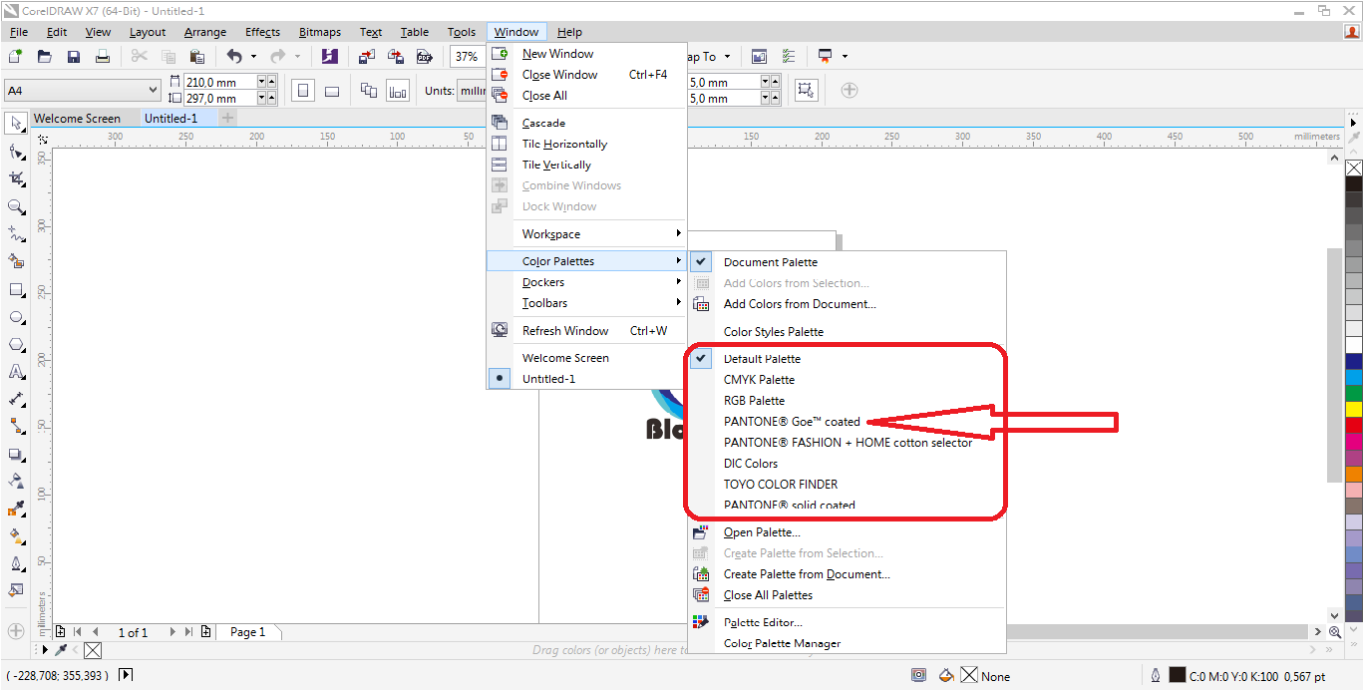The image size is (1364, 690).
Task: Expand the Dockers submenu
Action: tap(586, 282)
